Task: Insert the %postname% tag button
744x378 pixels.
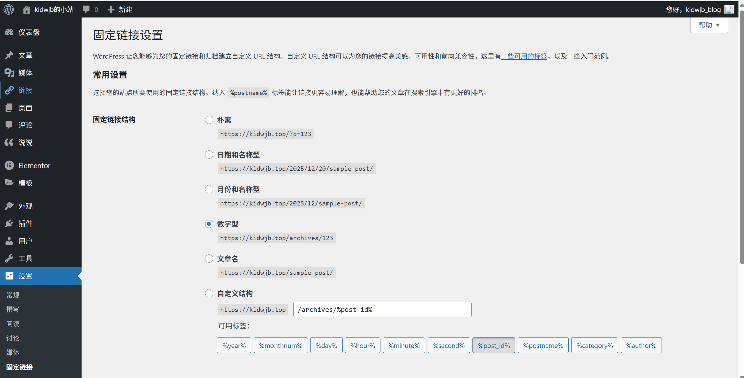Action: [x=543, y=345]
